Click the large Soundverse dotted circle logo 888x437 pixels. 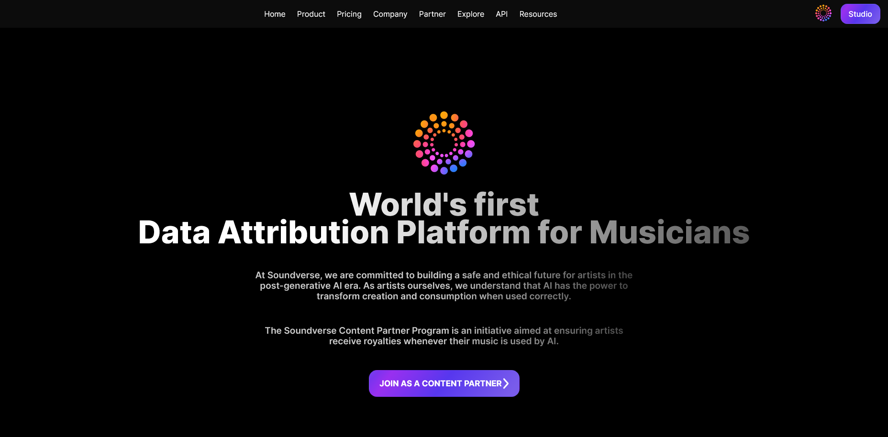[444, 143]
